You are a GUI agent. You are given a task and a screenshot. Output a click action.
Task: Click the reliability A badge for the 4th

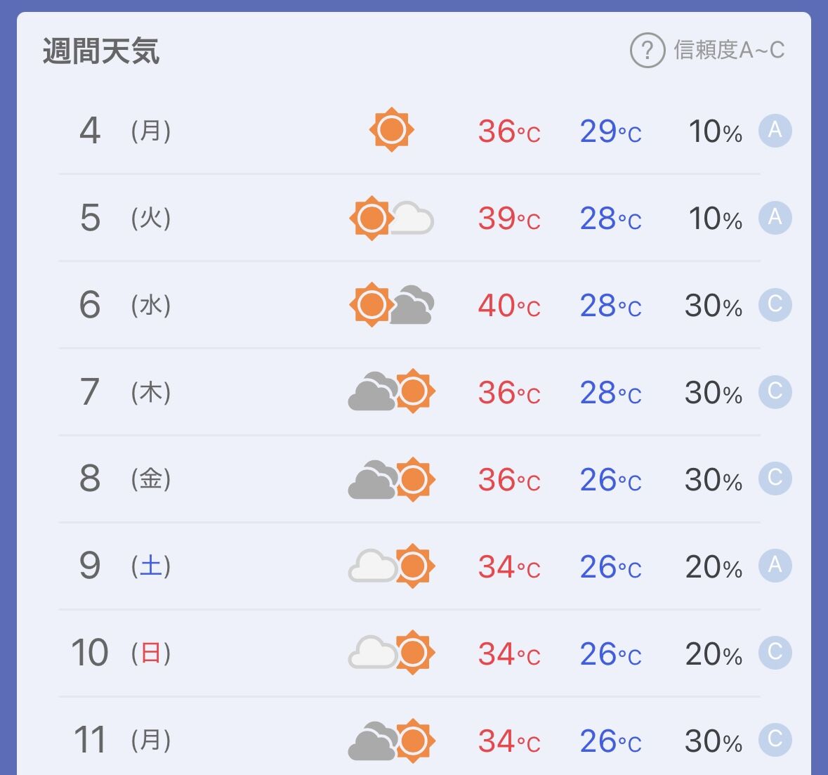[x=775, y=131]
